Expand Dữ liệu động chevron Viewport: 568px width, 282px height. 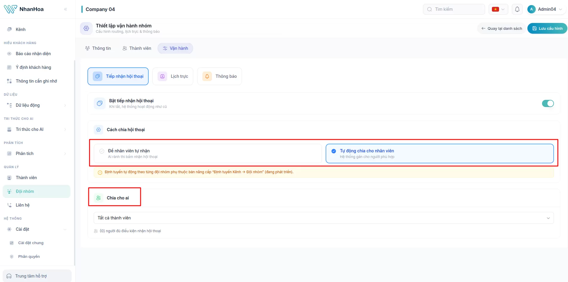point(65,105)
